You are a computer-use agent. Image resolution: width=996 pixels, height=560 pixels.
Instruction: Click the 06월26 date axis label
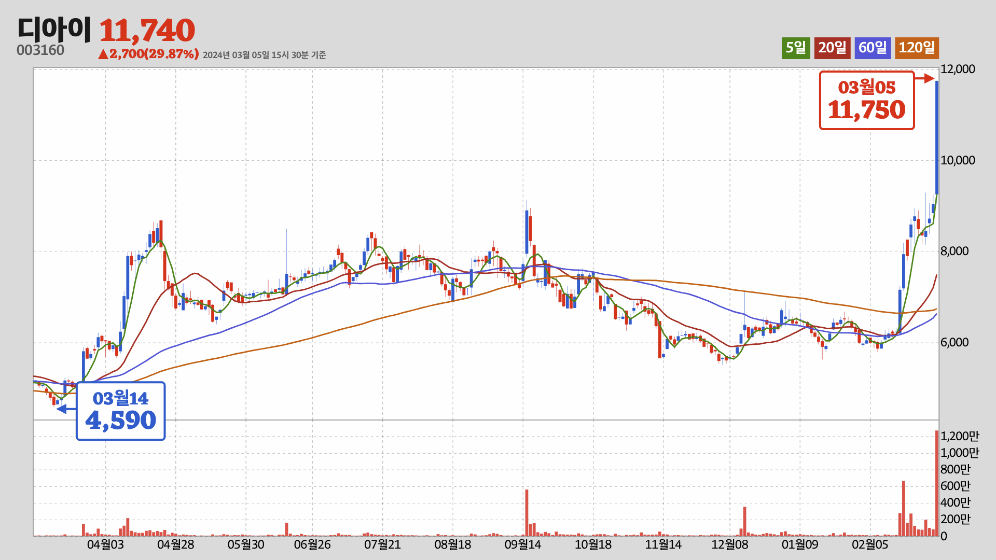(x=312, y=544)
